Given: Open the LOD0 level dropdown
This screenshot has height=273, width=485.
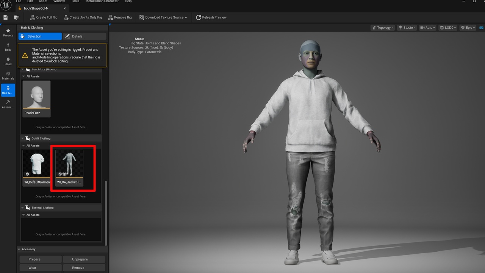Looking at the screenshot, I should click(448, 28).
